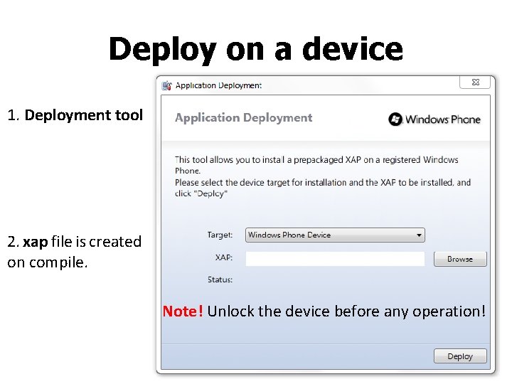512x384 pixels.
Task: Click the "1. Deployment tool" text
Action: [x=75, y=115]
